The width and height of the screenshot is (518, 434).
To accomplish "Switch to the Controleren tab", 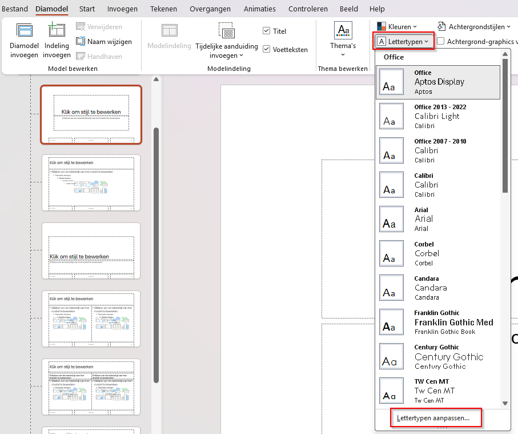I will tap(308, 9).
